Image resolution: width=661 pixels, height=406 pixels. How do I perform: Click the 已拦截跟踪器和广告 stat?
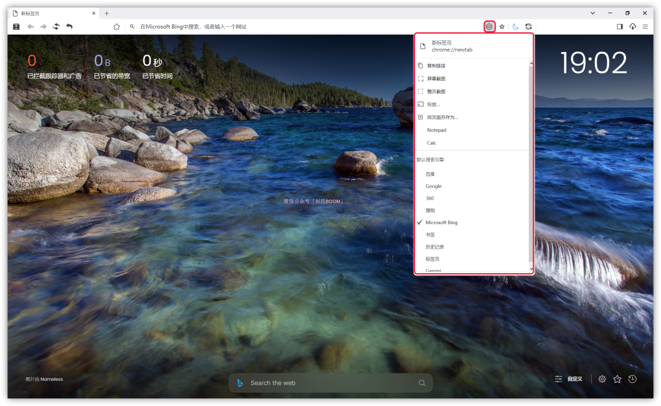pyautogui.click(x=54, y=67)
